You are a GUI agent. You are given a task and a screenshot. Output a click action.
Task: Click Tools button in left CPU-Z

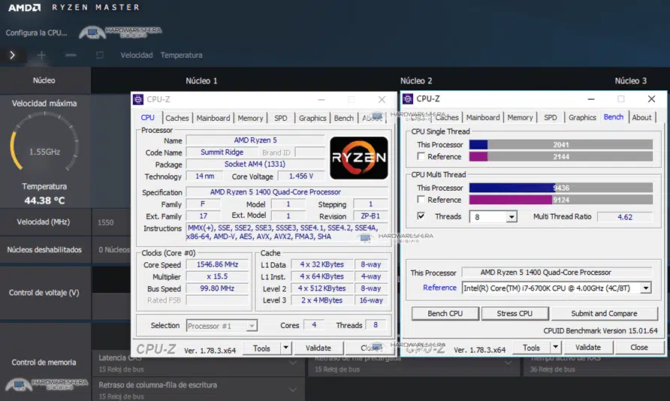pos(261,348)
